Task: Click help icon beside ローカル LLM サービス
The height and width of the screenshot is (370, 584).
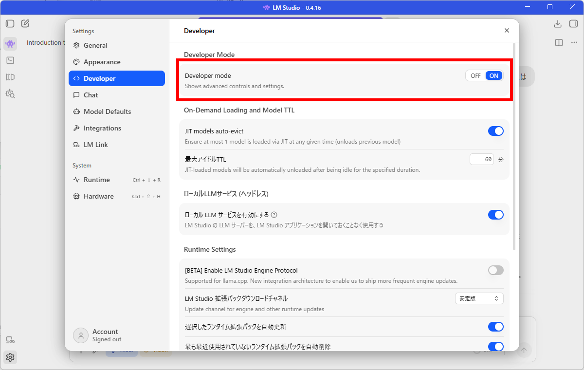Action: click(x=274, y=215)
